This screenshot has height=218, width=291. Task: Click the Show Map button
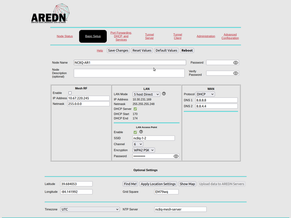(187, 184)
